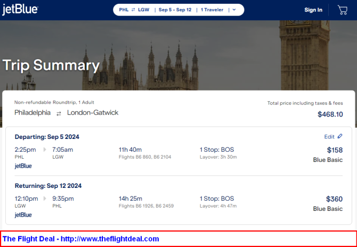Click Total price including taxes & fees label

305,103
